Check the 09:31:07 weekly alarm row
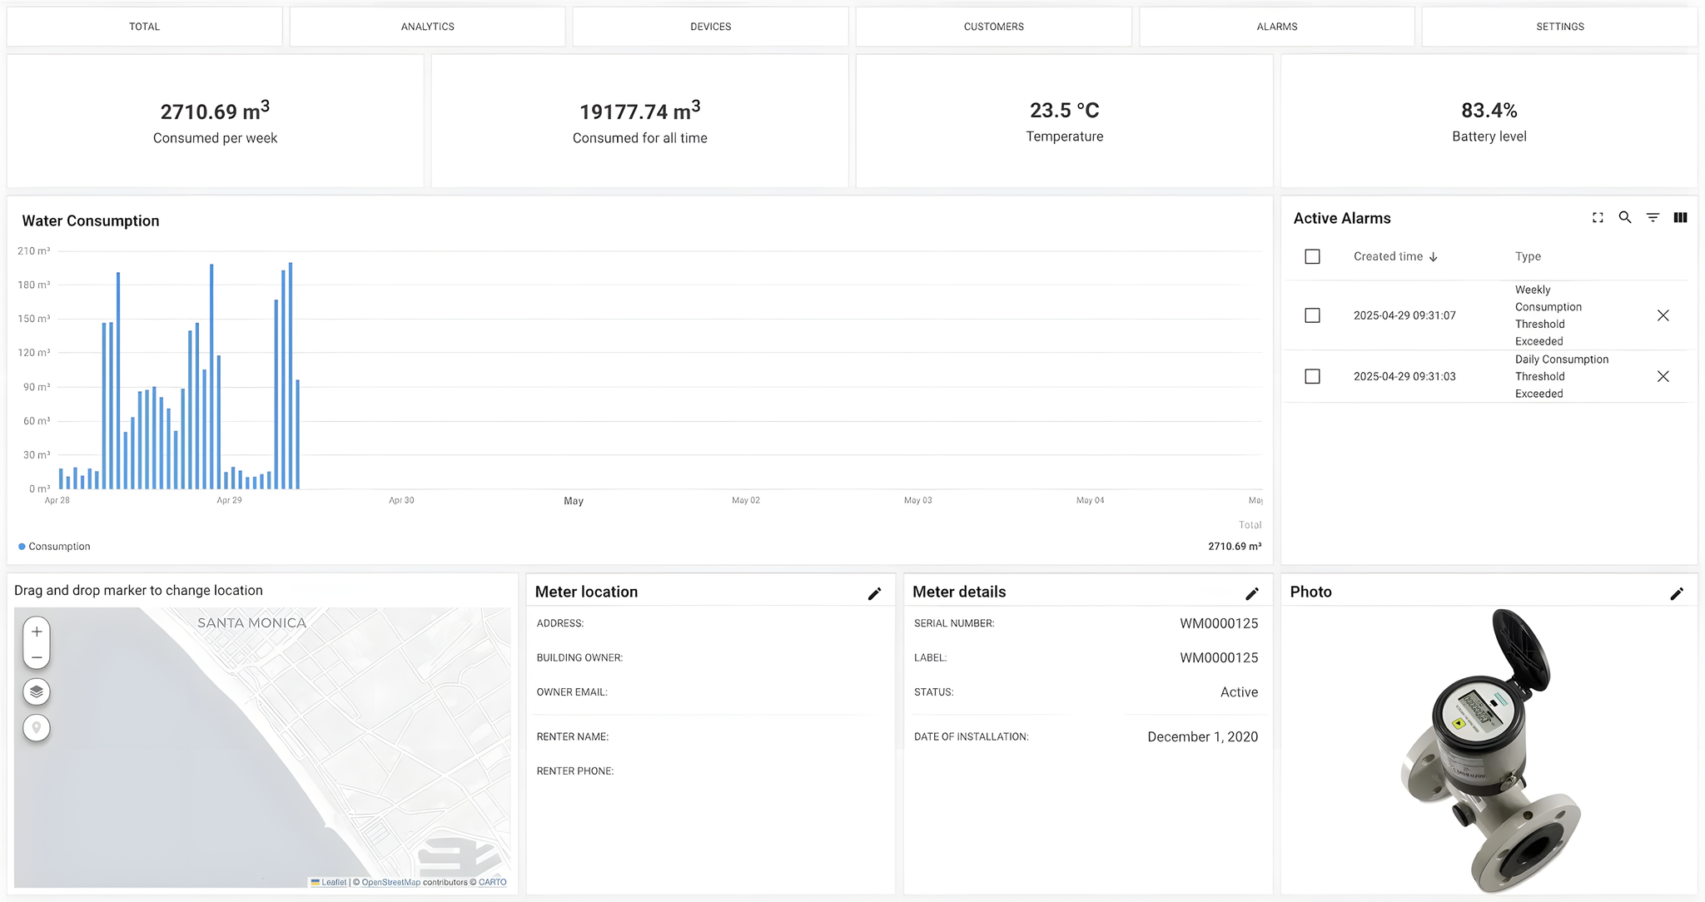The image size is (1705, 902). [1312, 315]
